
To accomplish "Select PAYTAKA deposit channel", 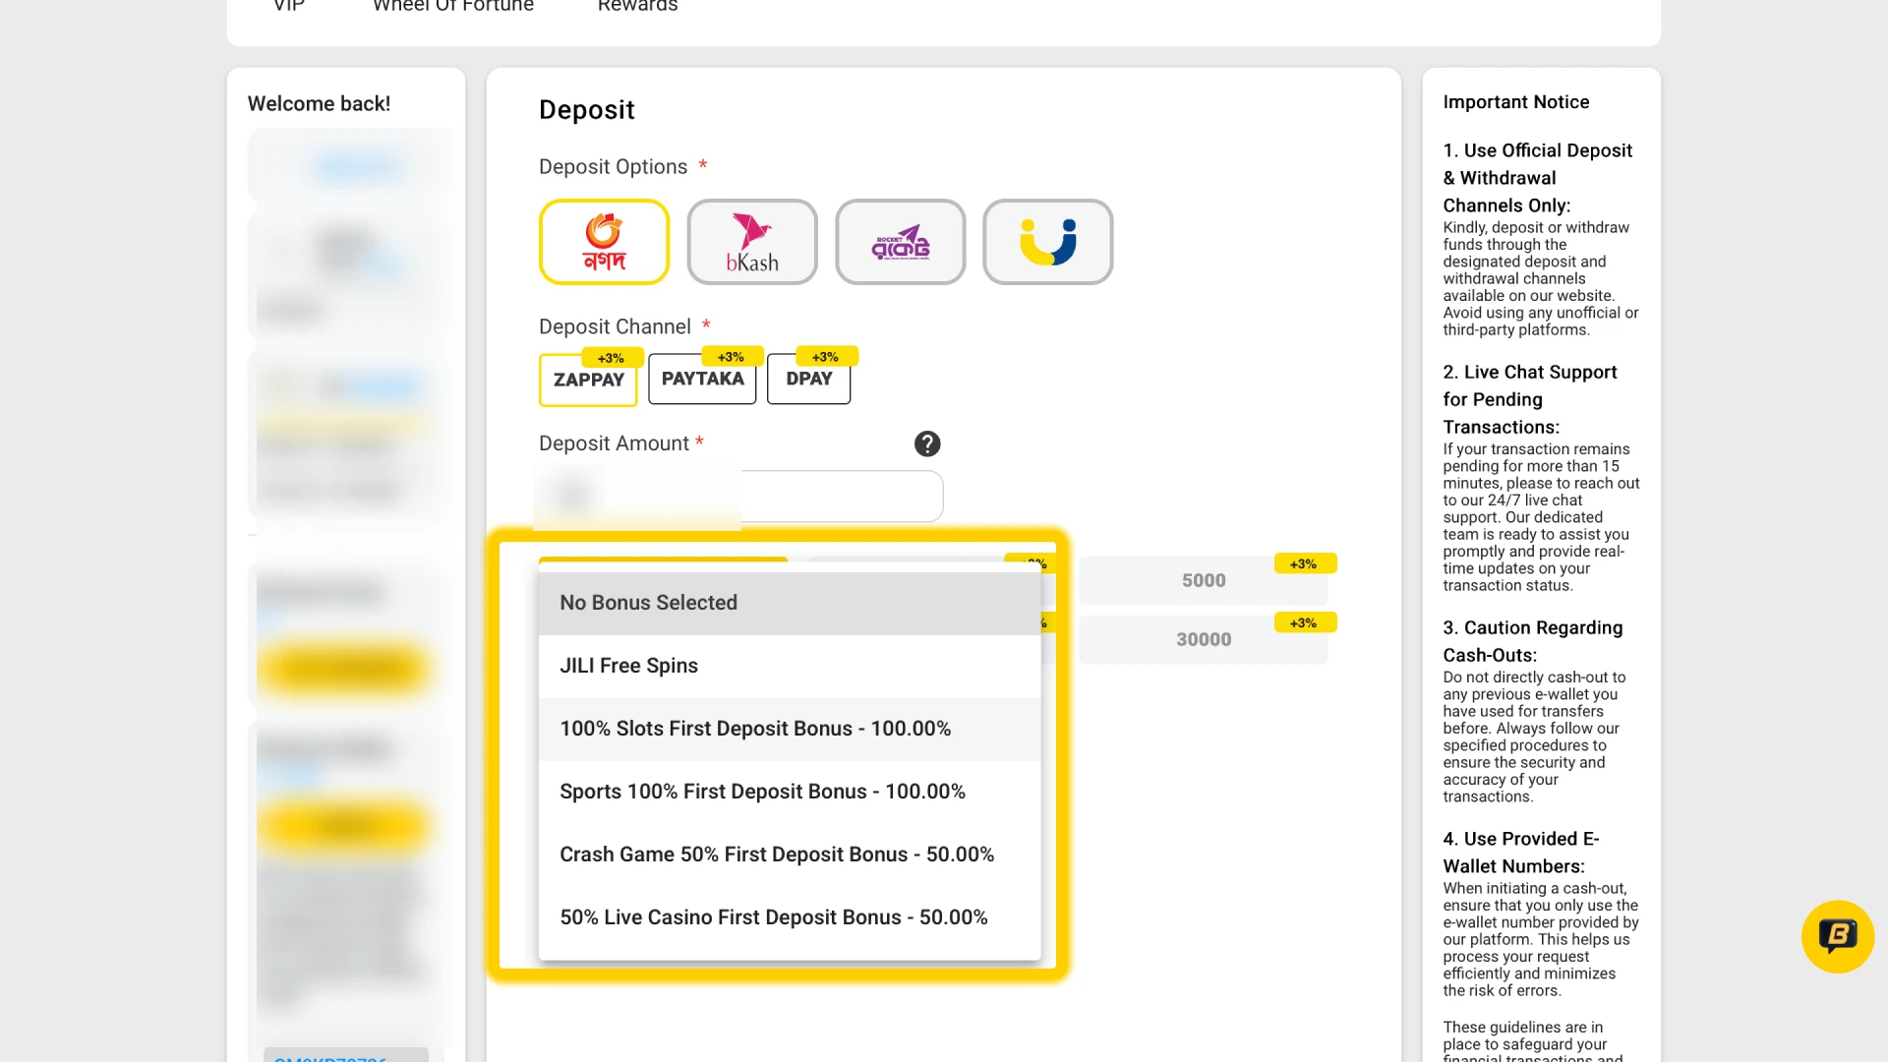I will click(x=702, y=379).
